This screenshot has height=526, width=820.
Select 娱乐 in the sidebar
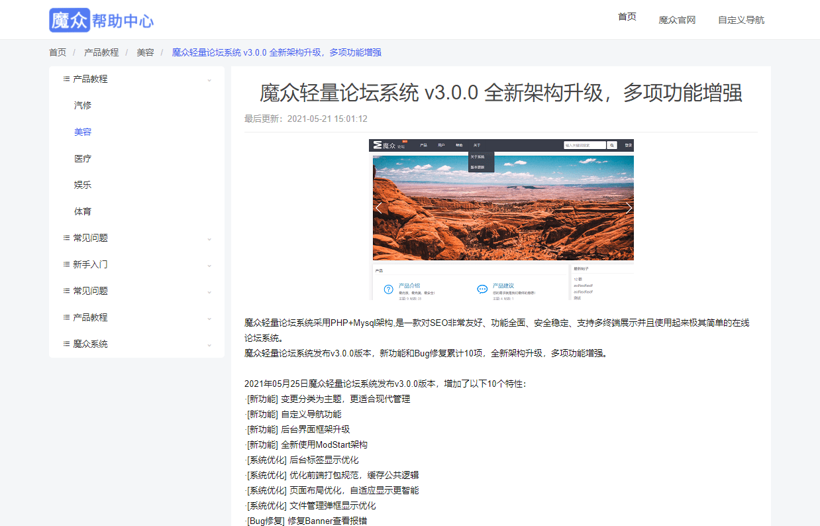tap(83, 185)
